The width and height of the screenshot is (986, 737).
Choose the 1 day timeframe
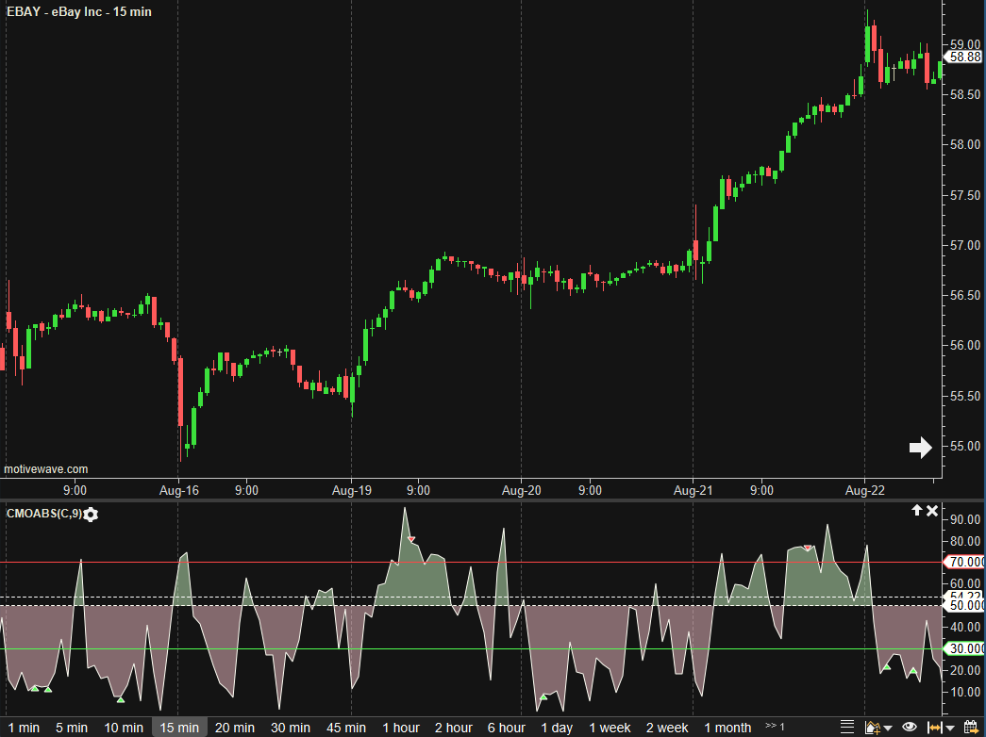[557, 728]
